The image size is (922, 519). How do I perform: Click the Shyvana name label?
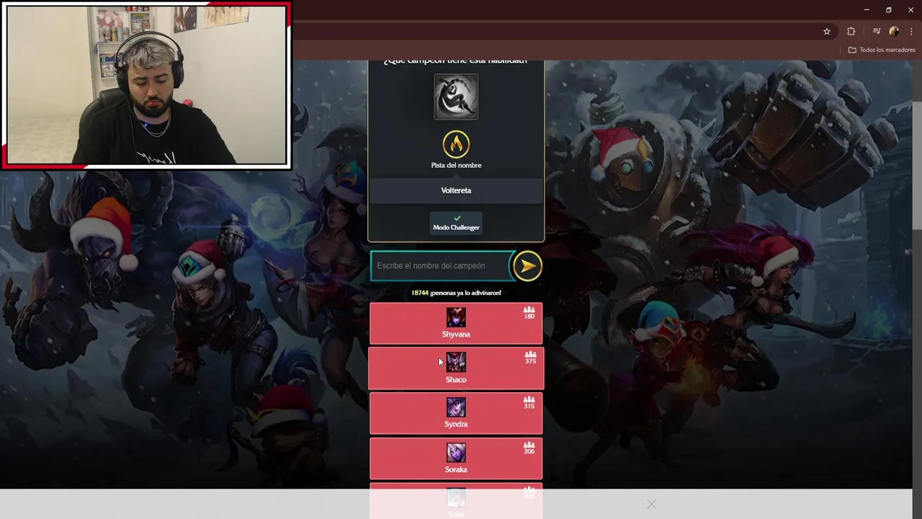(x=456, y=334)
